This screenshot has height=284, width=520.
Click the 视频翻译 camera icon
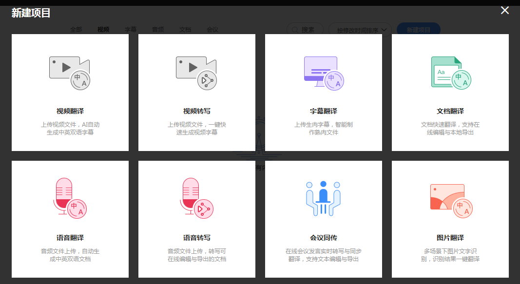(x=70, y=73)
